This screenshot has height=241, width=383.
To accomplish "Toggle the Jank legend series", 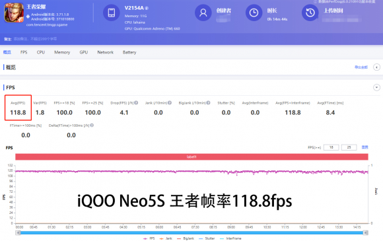I will pyautogui.click(x=166, y=238).
